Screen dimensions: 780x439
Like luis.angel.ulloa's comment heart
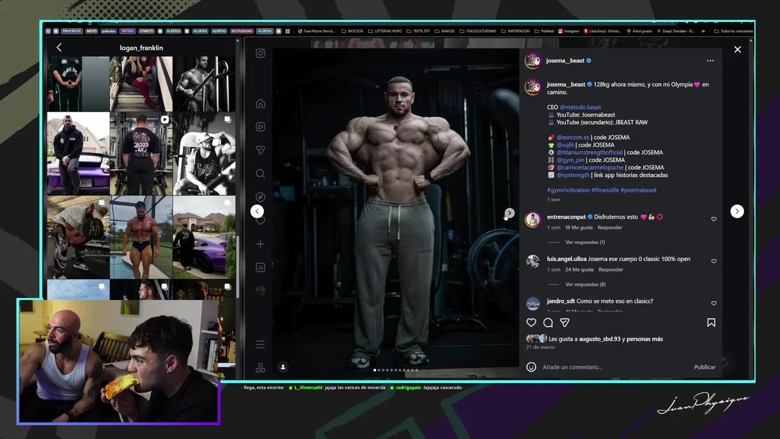point(714,261)
